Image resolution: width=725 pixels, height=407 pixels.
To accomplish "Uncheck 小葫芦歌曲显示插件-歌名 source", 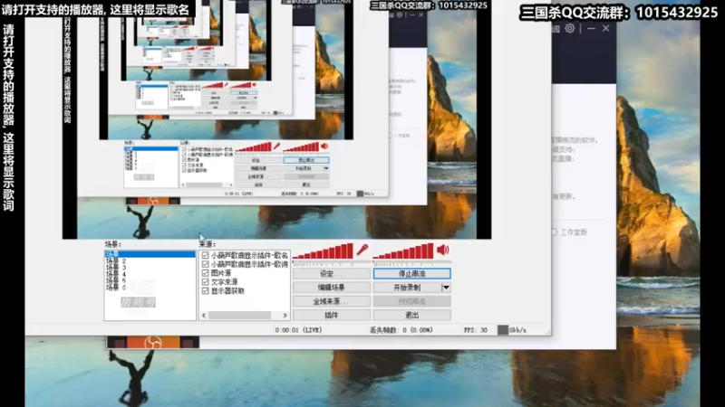I will click(x=206, y=255).
